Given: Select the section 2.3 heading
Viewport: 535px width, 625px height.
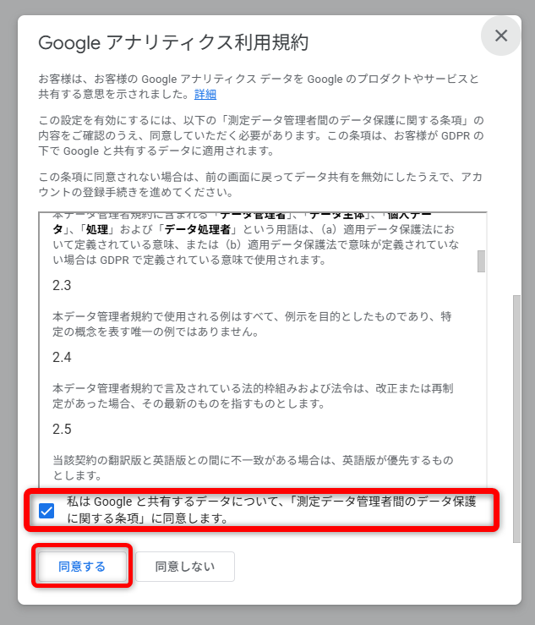Looking at the screenshot, I should (x=62, y=285).
